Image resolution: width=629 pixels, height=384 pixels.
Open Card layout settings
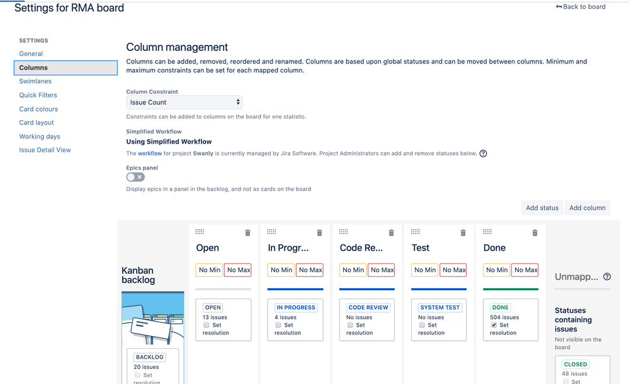tap(37, 122)
